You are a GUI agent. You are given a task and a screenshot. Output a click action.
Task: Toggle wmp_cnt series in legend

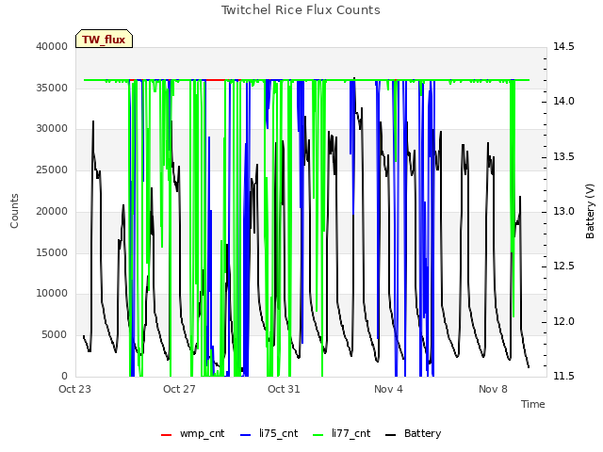click(x=192, y=433)
